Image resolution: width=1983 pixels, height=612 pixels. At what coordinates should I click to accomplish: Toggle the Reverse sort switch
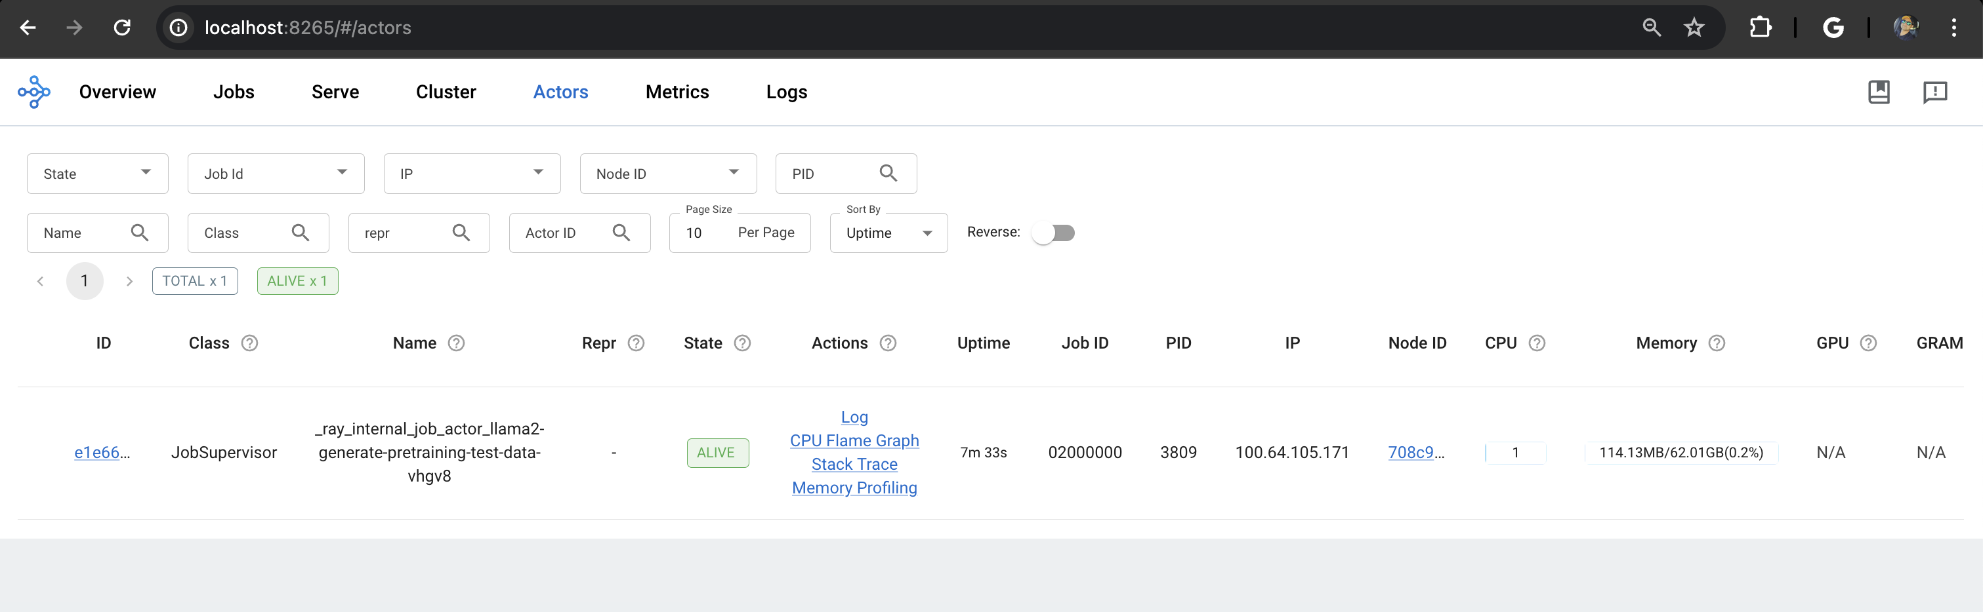pos(1054,233)
